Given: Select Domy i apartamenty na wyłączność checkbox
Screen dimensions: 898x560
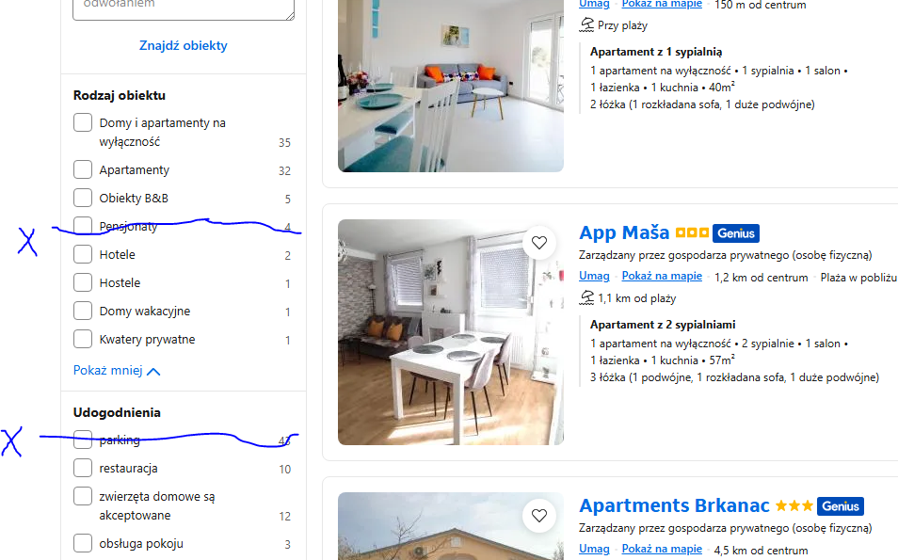Looking at the screenshot, I should (83, 122).
